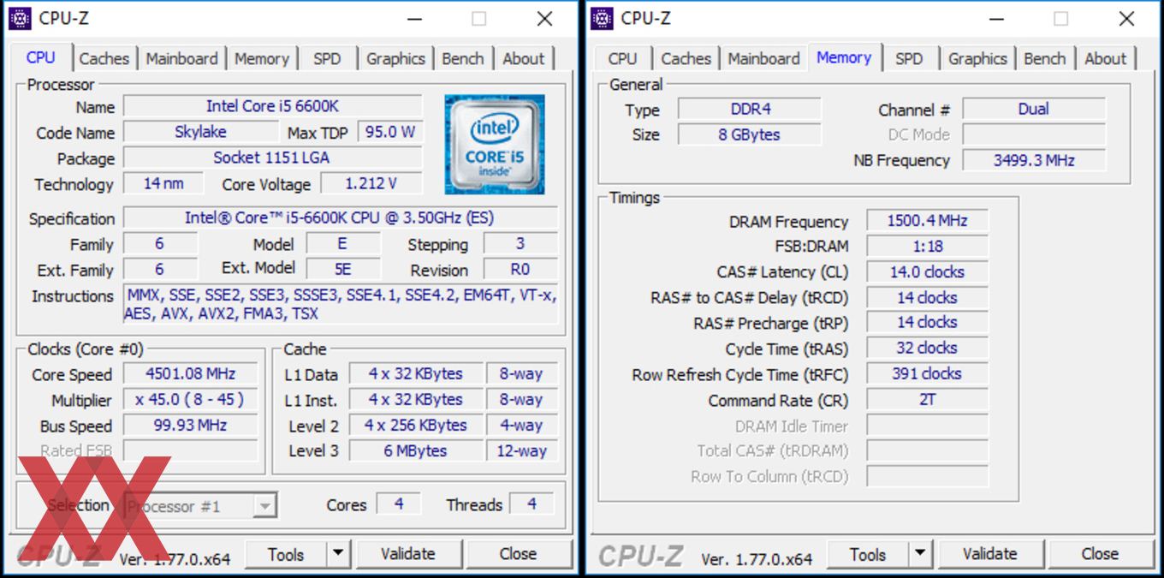Click Validate button in right CPU-Z window
This screenshot has width=1164, height=578.
tap(990, 555)
